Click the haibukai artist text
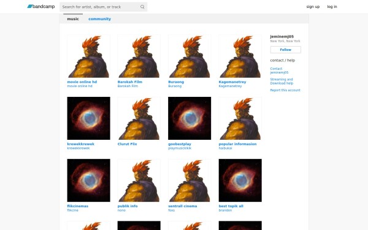 225,148
